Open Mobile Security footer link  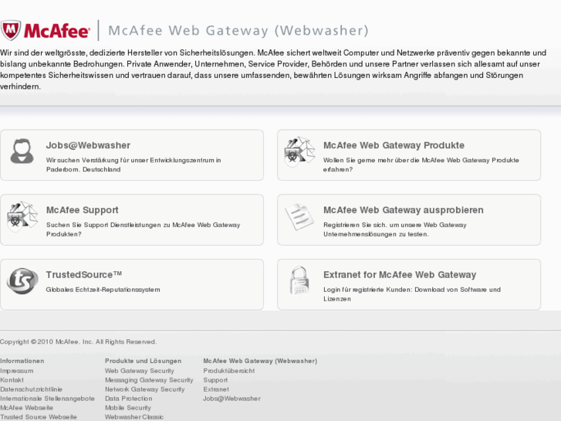coord(128,408)
